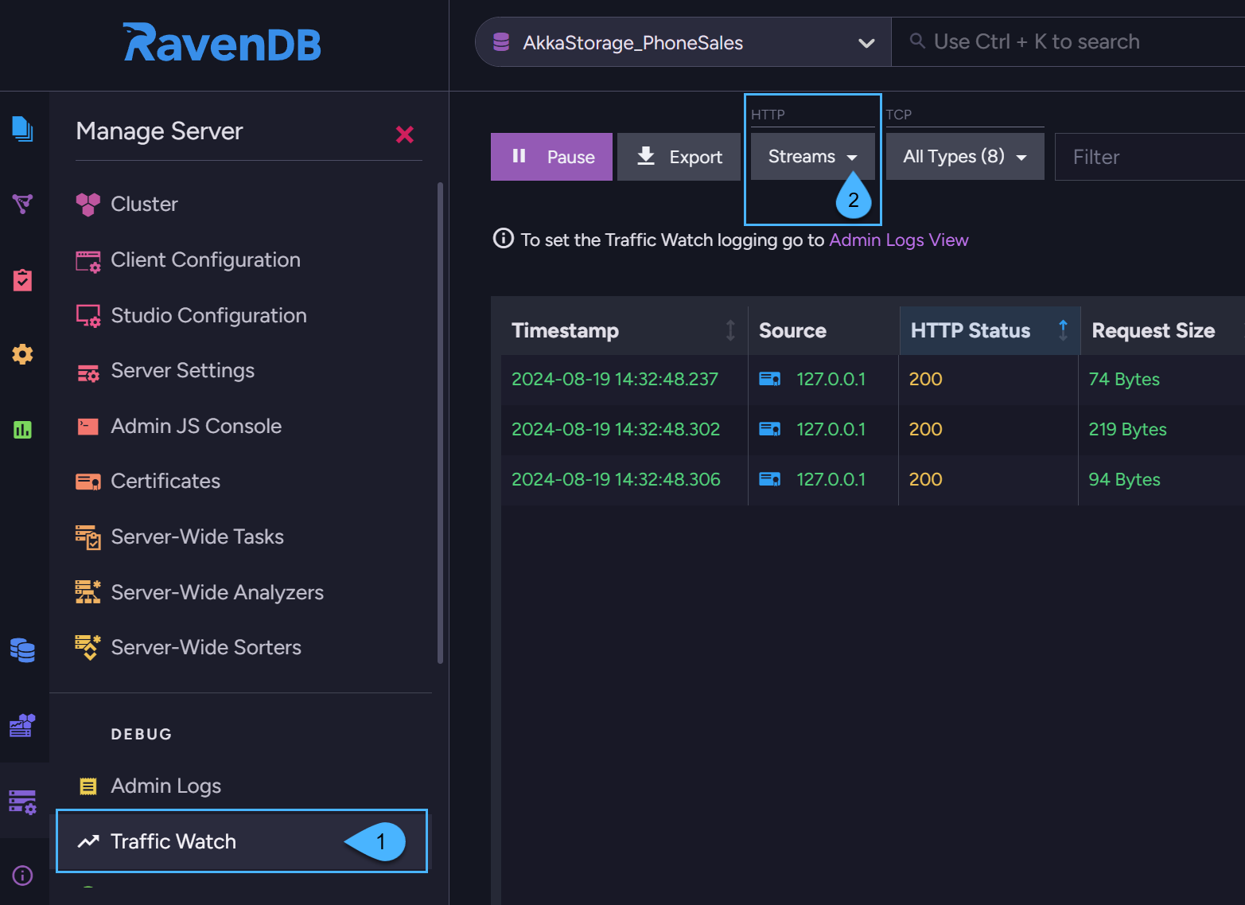Click the source icon in the 219 Bytes row

tap(770, 429)
